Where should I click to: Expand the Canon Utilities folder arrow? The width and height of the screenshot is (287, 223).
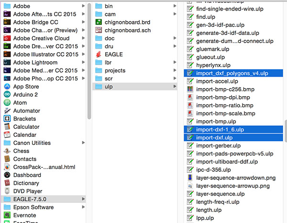coord(83,143)
